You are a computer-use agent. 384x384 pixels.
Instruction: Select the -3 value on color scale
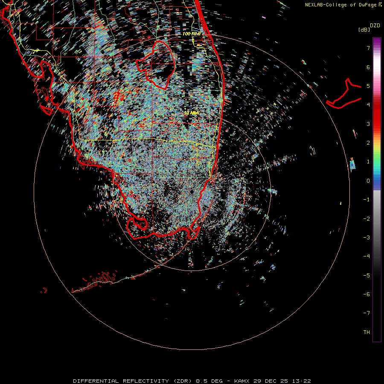pyautogui.click(x=367, y=238)
